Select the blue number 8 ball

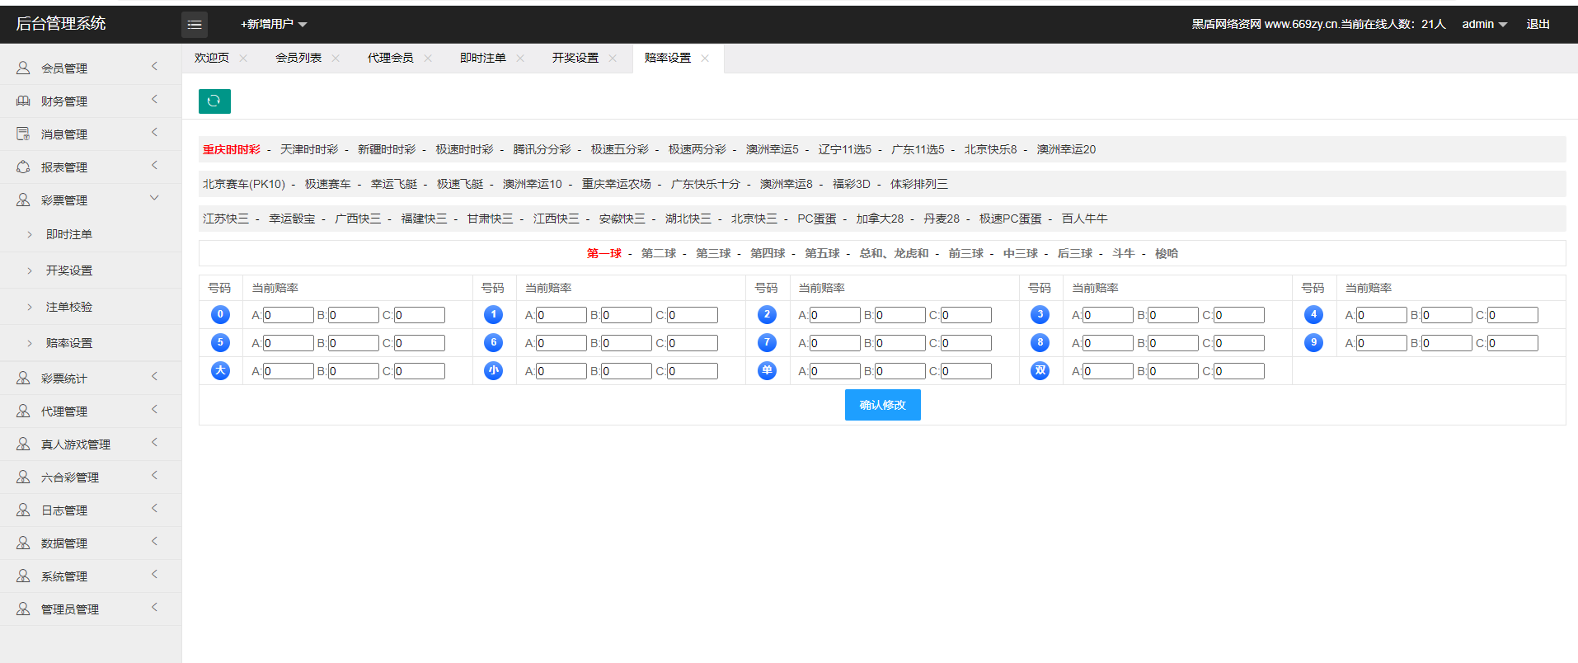[1040, 342]
